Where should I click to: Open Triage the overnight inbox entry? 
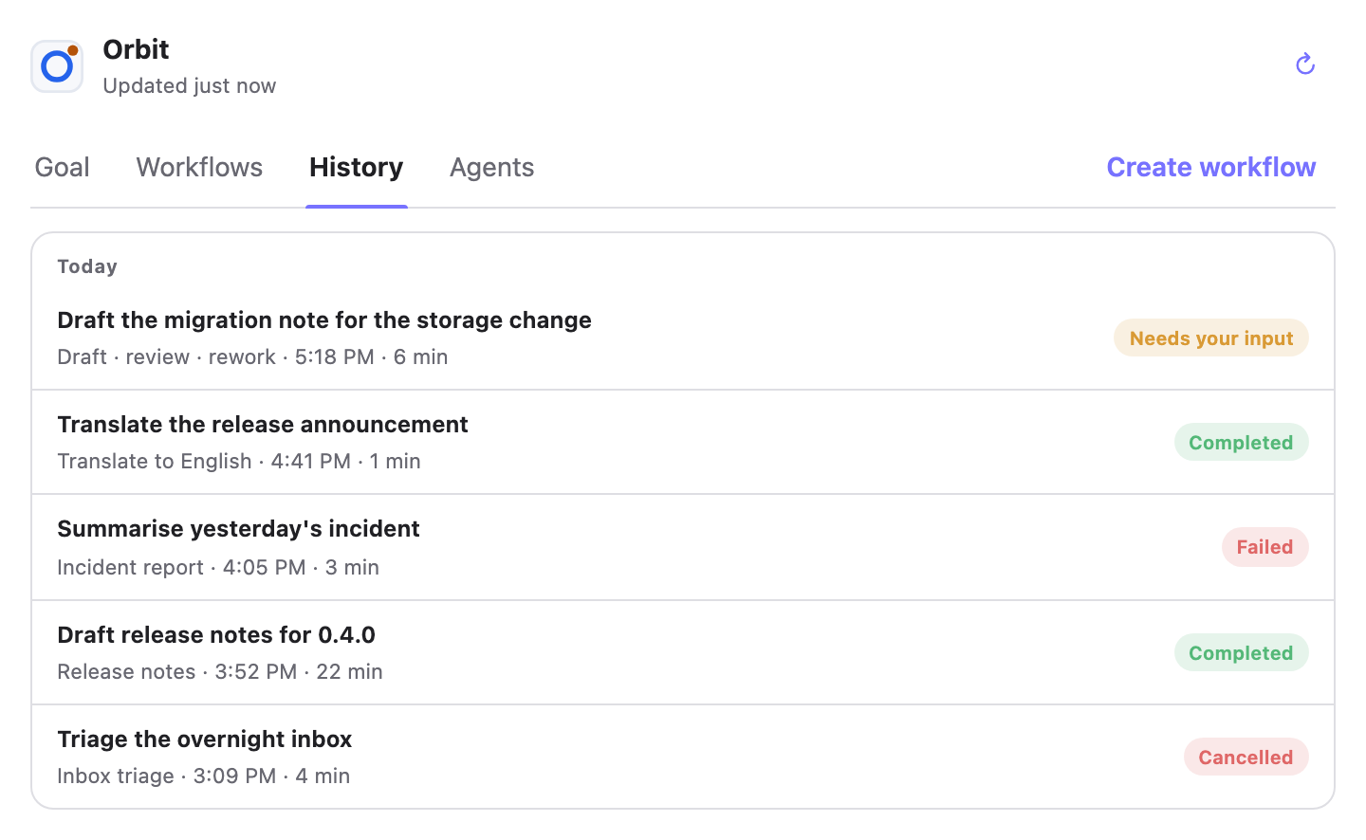tap(683, 758)
